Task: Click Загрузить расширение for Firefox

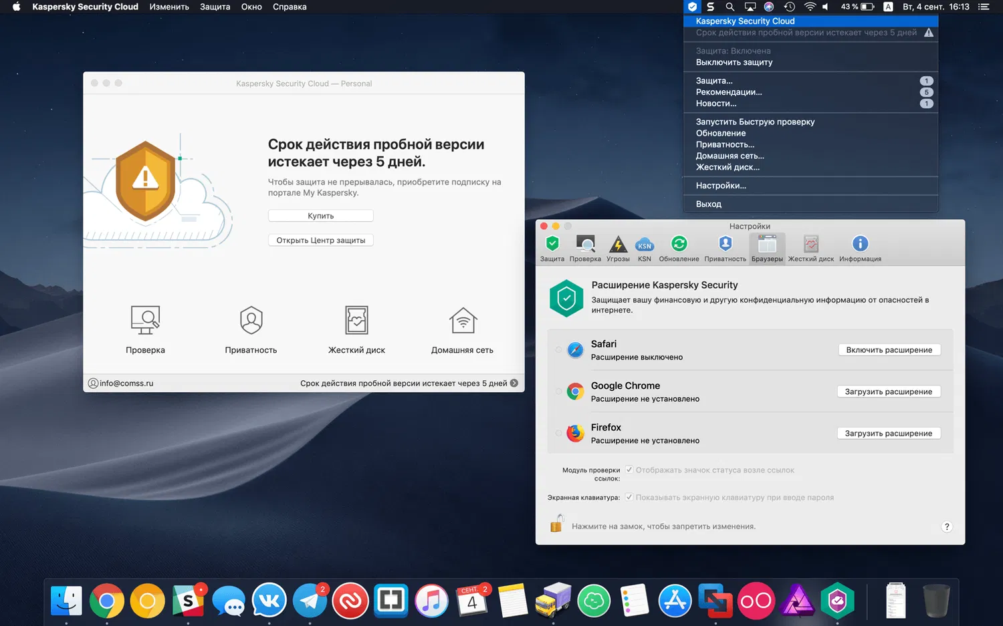Action: click(x=889, y=433)
